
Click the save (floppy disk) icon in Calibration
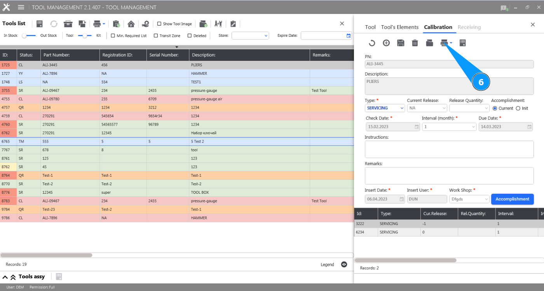(x=401, y=43)
